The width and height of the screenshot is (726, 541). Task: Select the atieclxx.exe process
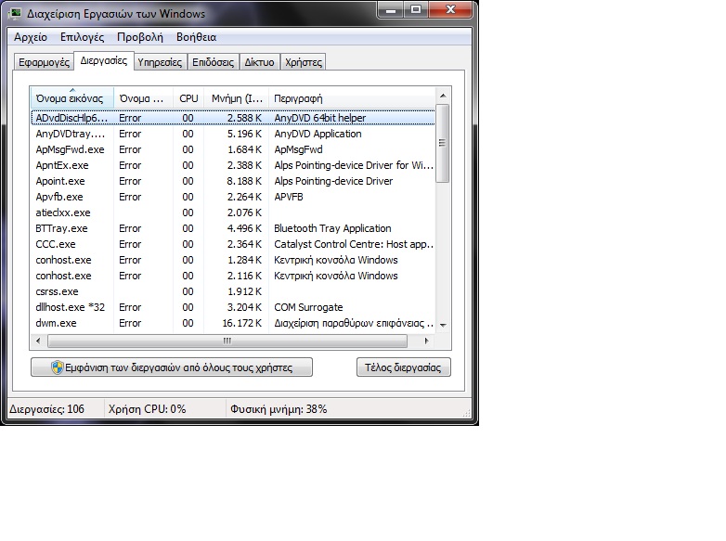coord(233,213)
